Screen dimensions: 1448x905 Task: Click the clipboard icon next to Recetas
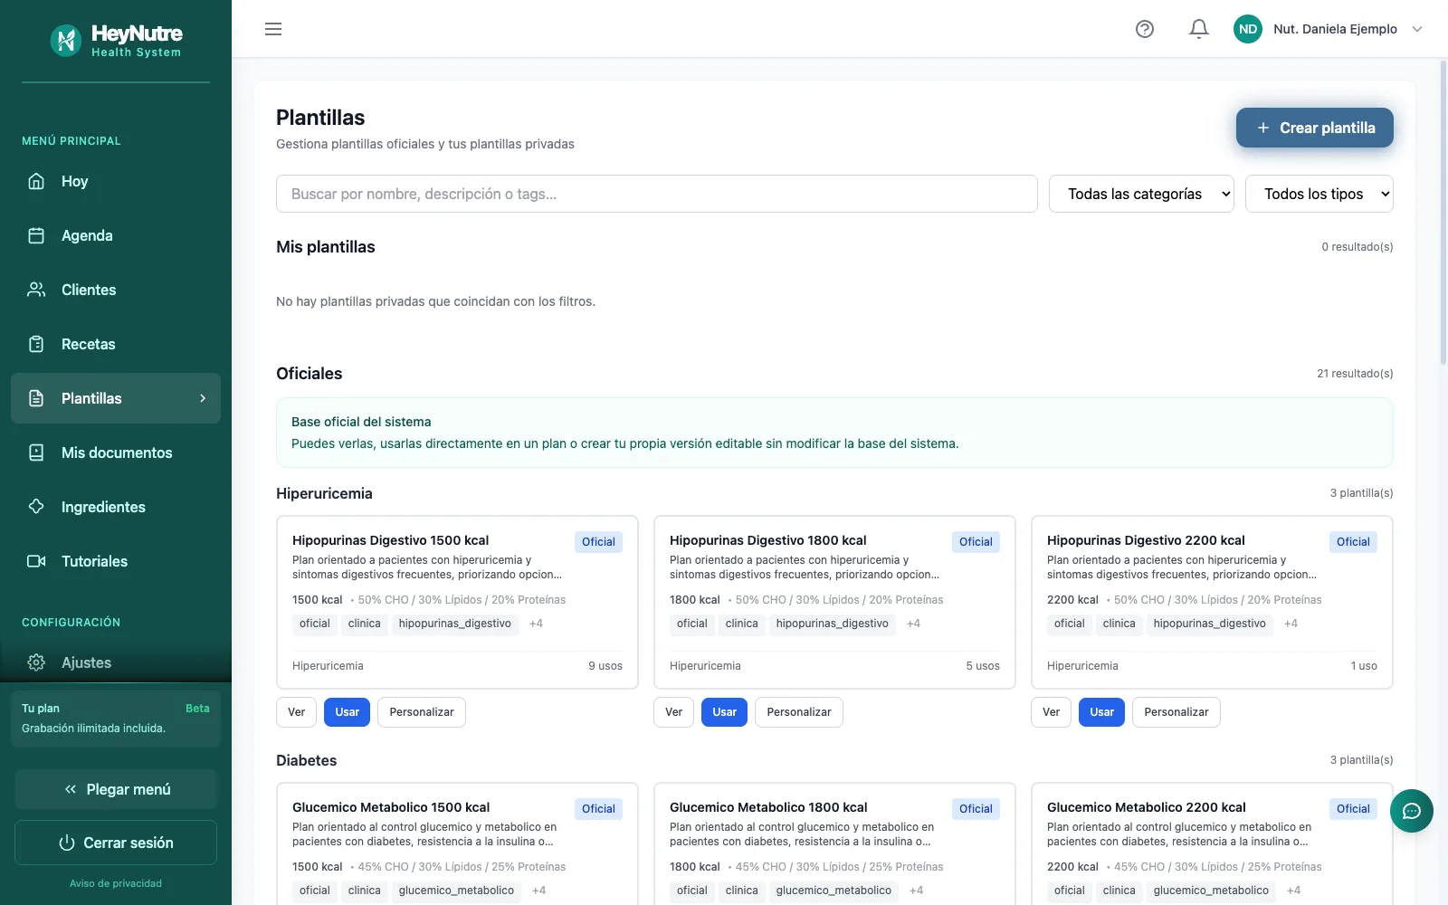[x=36, y=344]
